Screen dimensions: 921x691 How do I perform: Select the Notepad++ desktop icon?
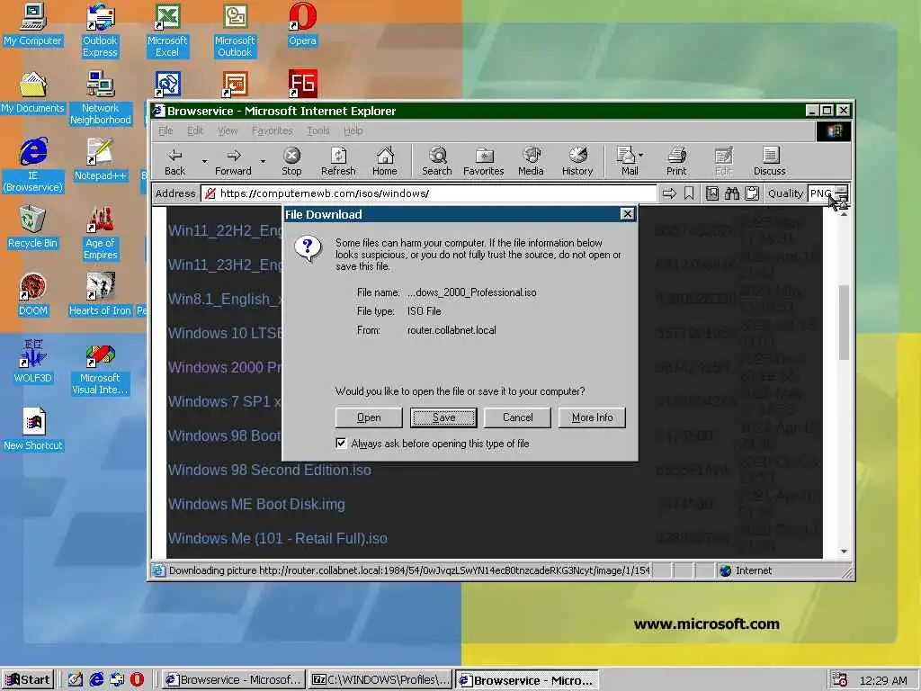(x=100, y=159)
